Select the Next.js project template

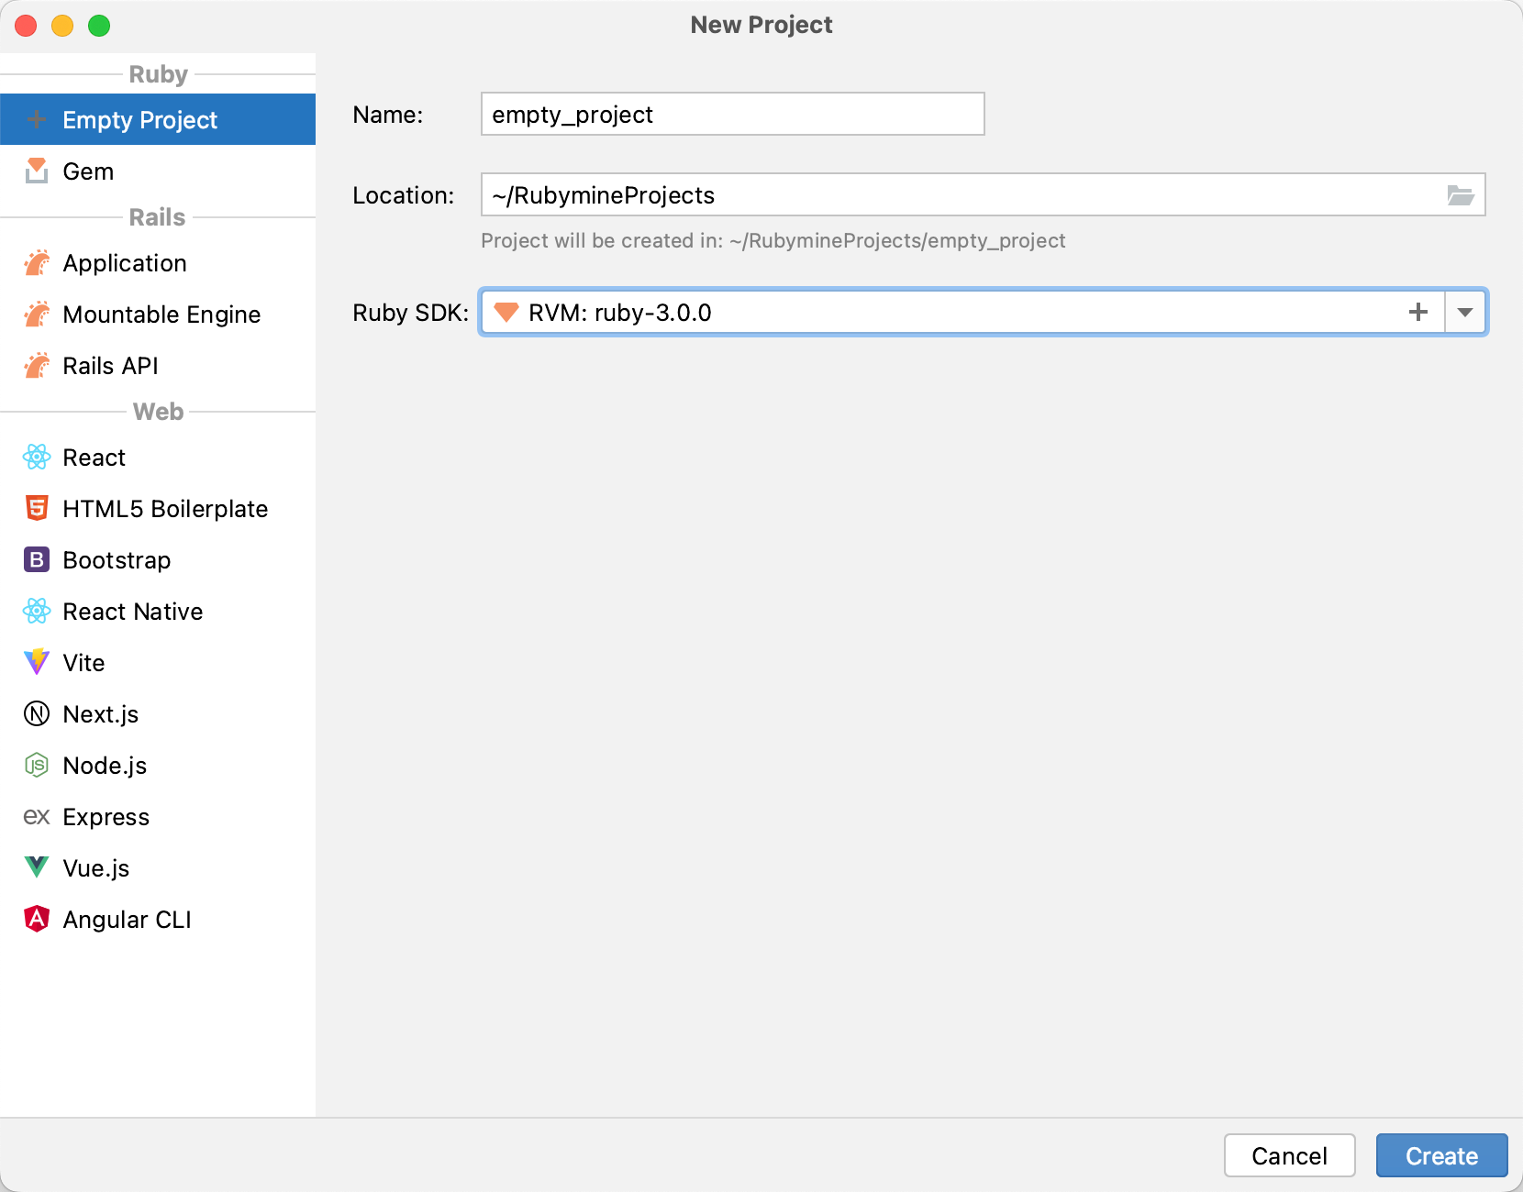[x=101, y=714]
